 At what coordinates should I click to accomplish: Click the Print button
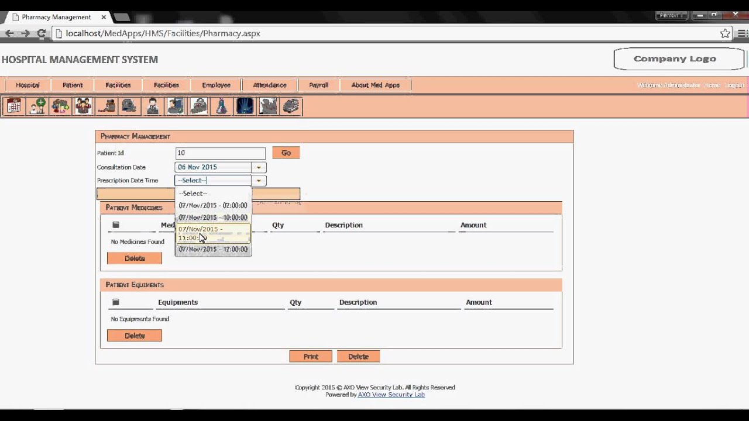[311, 357]
